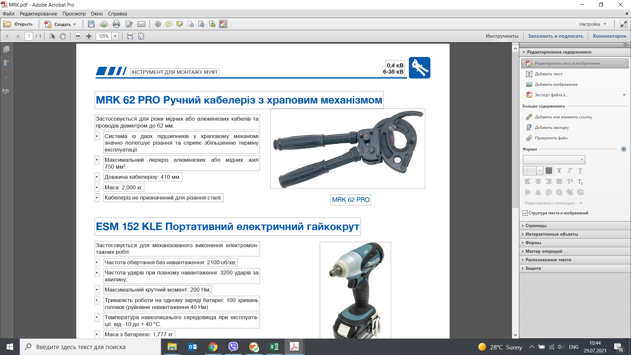Open Google Chrome from the taskbar
The width and height of the screenshot is (631, 355).
pos(213,347)
